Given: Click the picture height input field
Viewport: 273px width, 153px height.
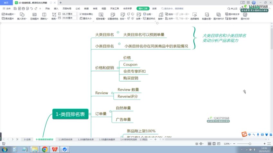Looking at the screenshot, I should (67, 19).
